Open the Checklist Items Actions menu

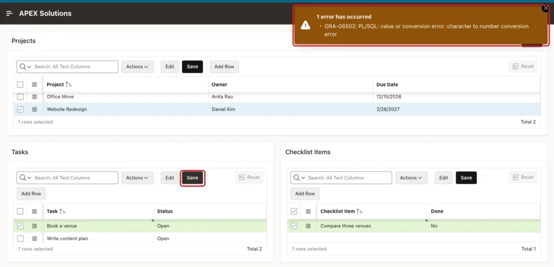click(411, 178)
